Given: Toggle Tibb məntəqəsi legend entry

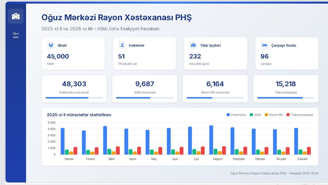Looking at the screenshot, I should (x=300, y=115).
